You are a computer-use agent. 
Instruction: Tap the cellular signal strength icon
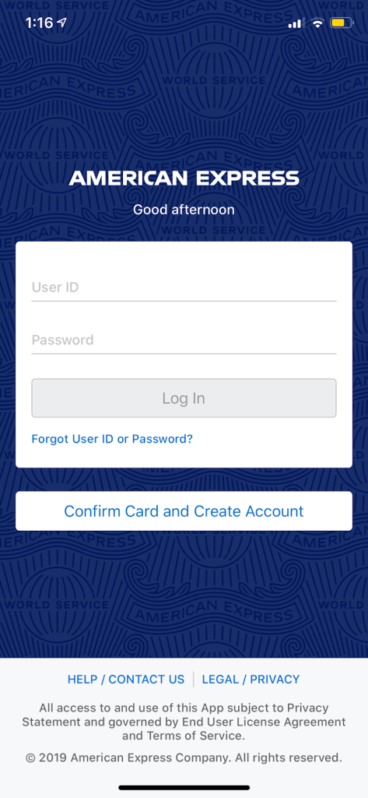coord(295,23)
